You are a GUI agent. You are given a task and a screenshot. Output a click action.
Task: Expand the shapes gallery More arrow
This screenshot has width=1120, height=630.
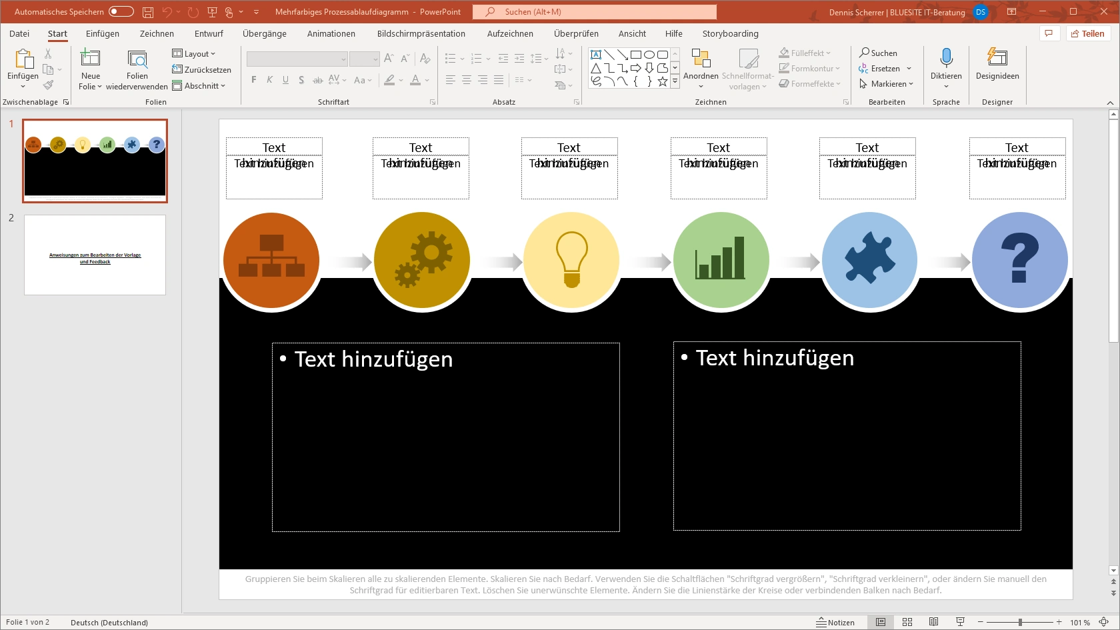(675, 81)
